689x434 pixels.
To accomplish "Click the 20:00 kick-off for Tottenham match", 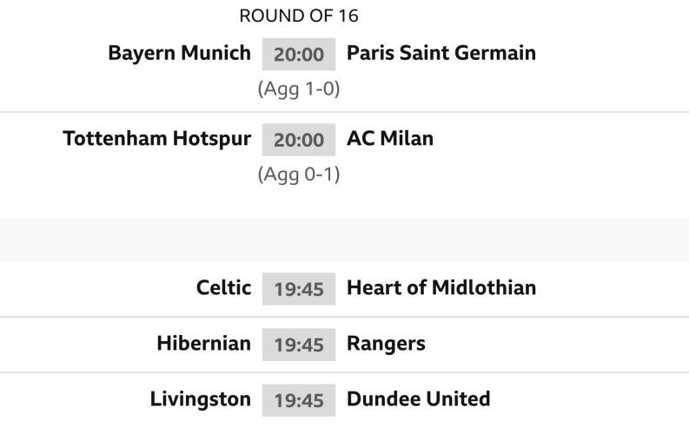I will pos(299,140).
